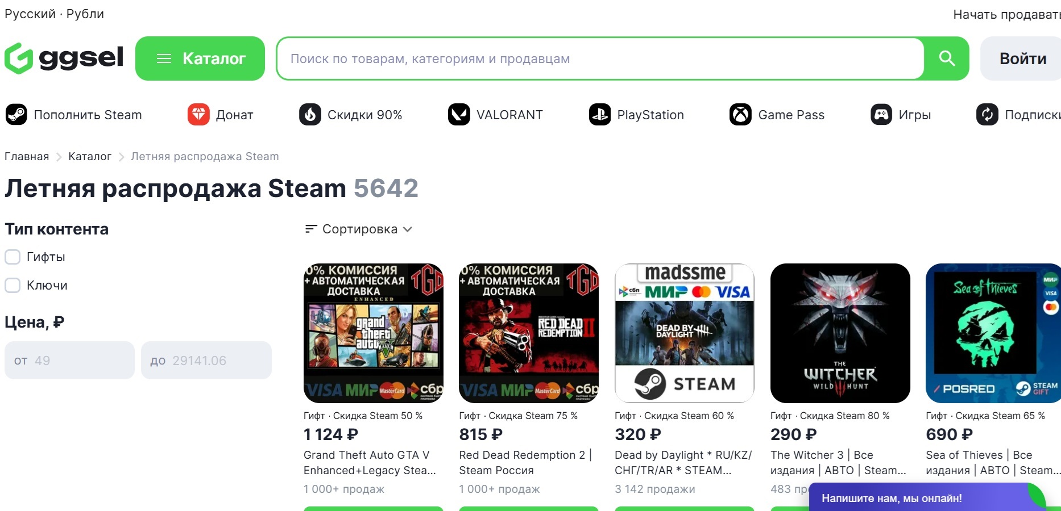
Task: Click title The Witcher 3 | Все издания
Action: 838,462
